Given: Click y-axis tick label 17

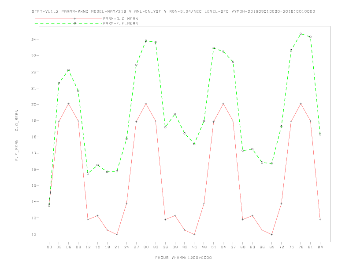Looking at the screenshot, I should click(x=34, y=153).
